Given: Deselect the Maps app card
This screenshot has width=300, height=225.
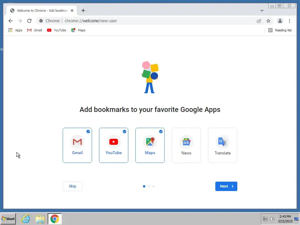Looking at the screenshot, I should click(150, 145).
